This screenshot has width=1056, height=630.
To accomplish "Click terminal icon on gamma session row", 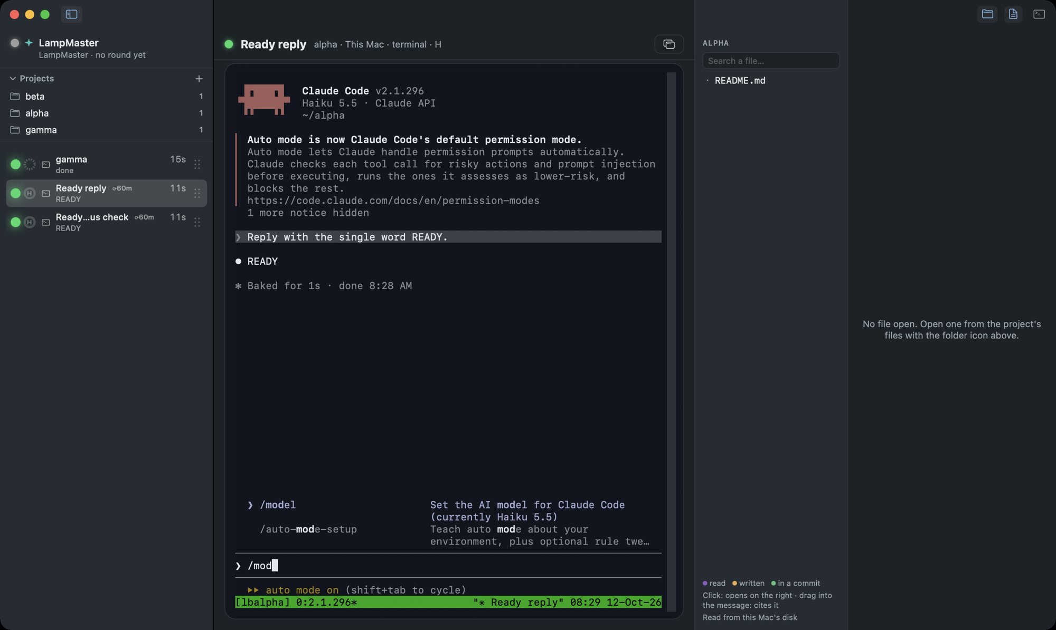I will 46,165.
